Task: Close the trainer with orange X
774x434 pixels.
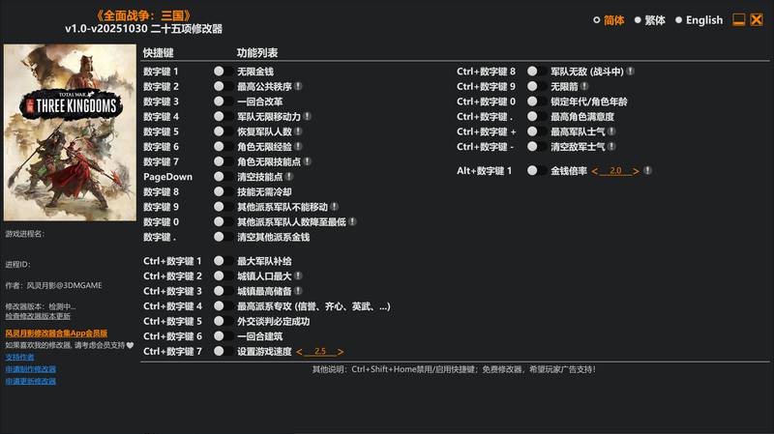Action: coord(757,19)
